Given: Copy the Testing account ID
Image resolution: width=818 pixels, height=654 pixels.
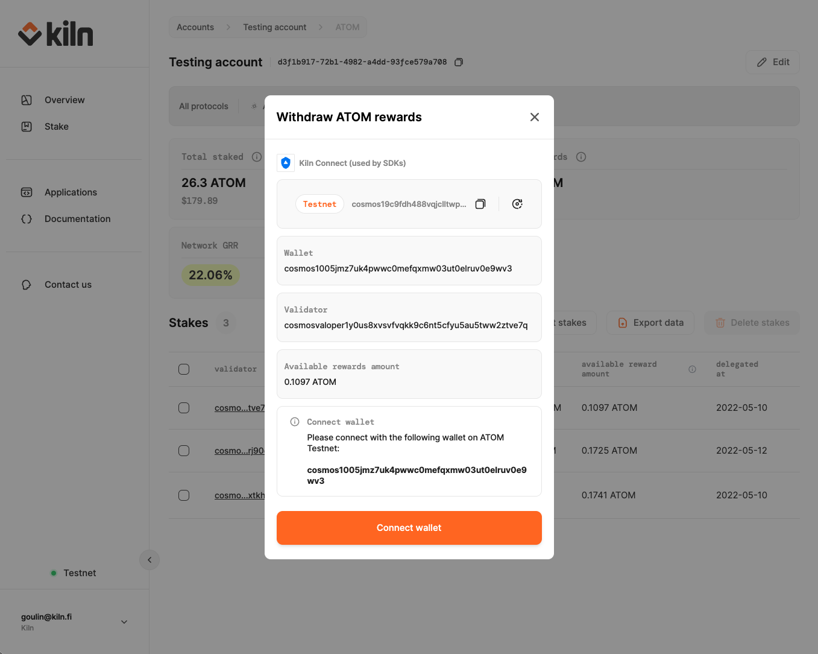Looking at the screenshot, I should coord(459,62).
